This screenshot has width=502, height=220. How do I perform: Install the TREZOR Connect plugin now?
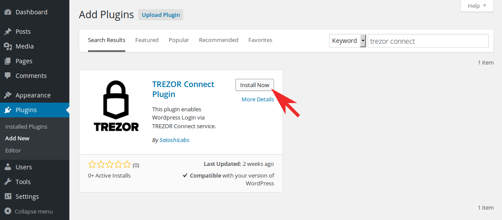(254, 85)
